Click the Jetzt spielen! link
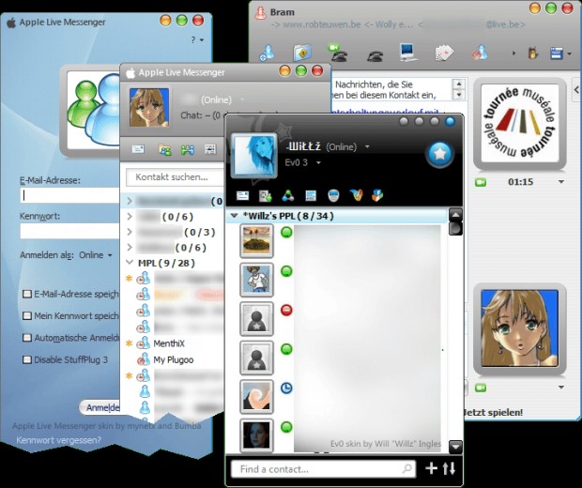The width and height of the screenshot is (582, 488). click(494, 412)
